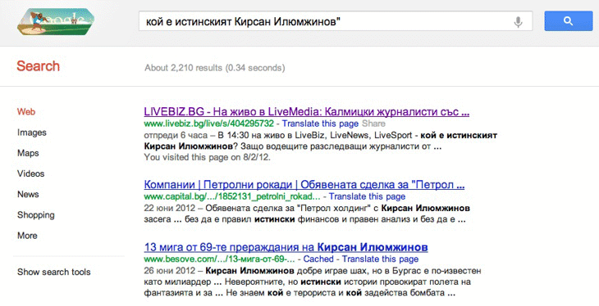Translate the capital.bg result page
Screen dimensions: 599x306
tap(367, 196)
